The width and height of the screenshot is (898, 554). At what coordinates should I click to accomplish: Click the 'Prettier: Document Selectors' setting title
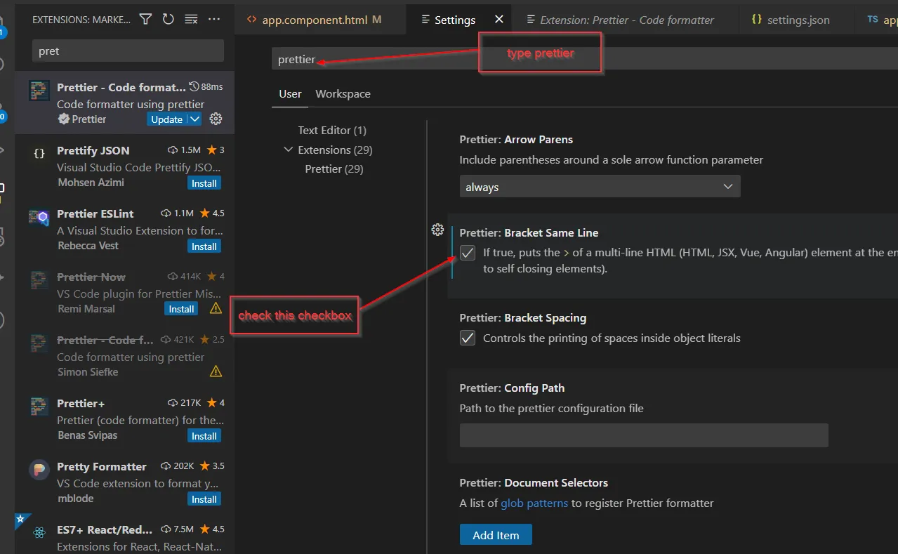click(x=534, y=482)
